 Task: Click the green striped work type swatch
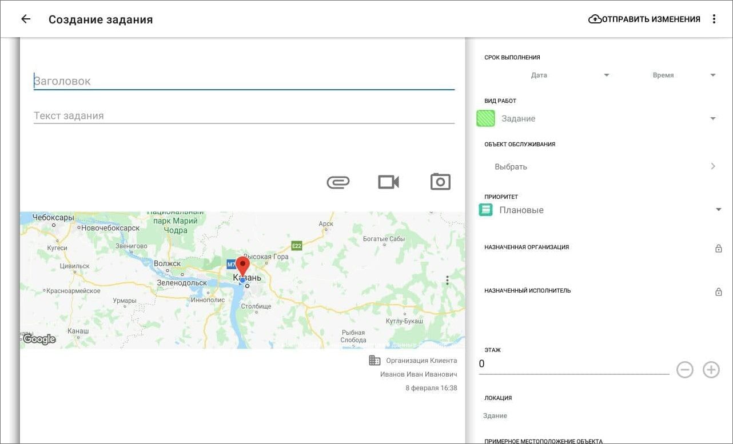[x=486, y=118]
